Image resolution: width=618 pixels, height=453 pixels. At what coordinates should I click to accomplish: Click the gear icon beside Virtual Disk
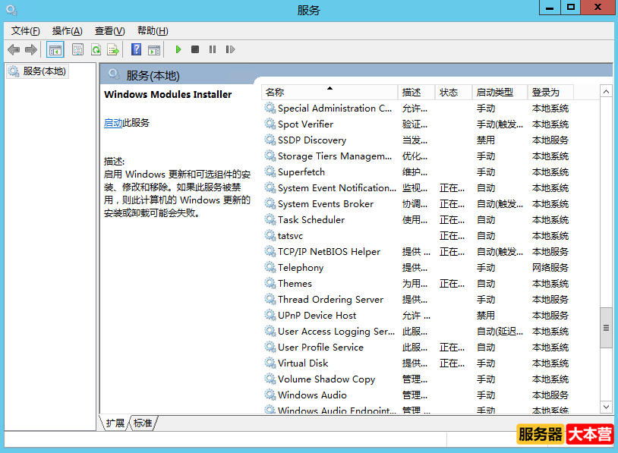tap(270, 363)
